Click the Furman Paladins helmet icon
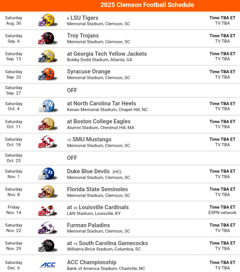The width and height of the screenshot is (240, 272). (46, 228)
